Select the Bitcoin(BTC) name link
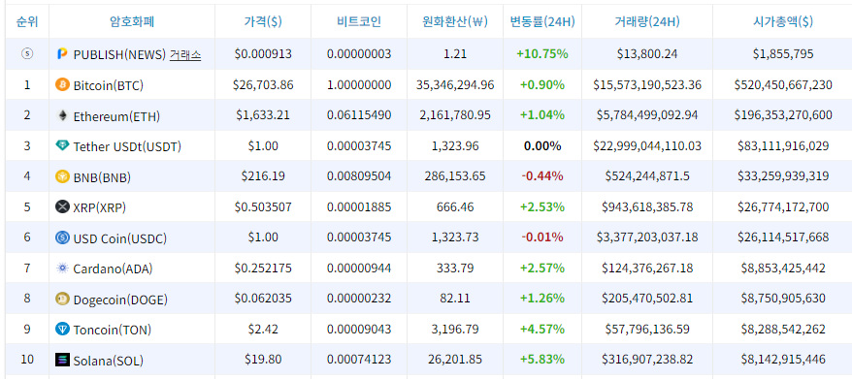 point(108,85)
